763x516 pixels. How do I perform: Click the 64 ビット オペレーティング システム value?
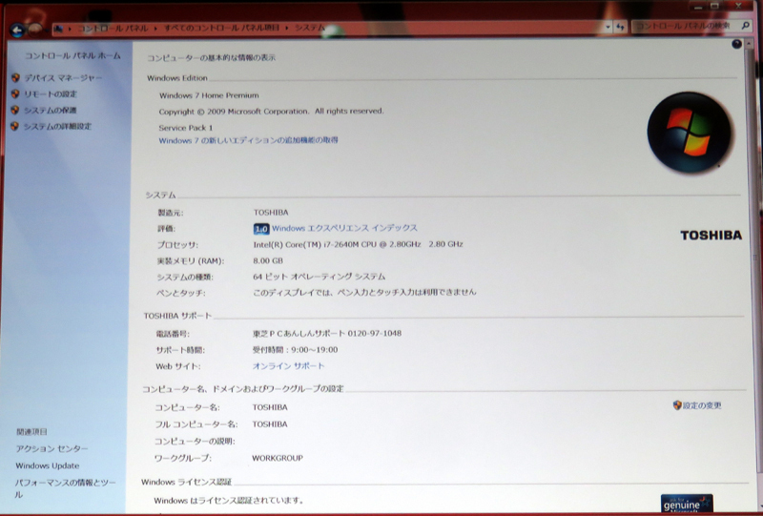(320, 277)
